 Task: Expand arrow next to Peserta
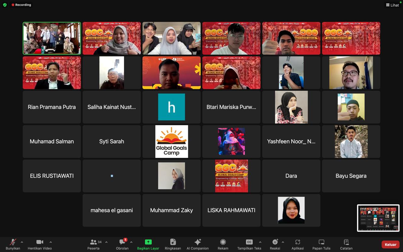pos(106,242)
